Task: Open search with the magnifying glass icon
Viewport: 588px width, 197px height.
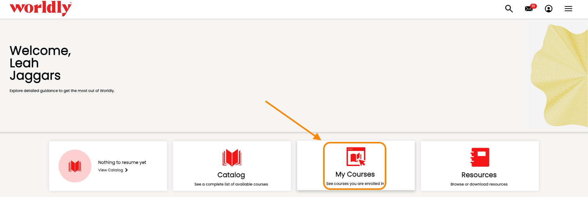Action: pyautogui.click(x=509, y=9)
